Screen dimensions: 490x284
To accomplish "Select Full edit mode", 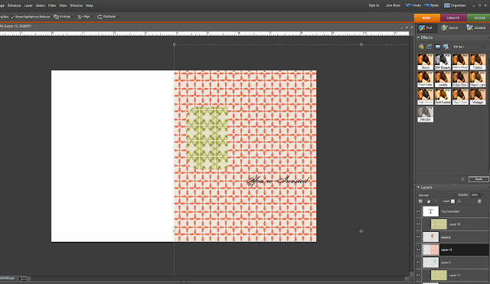I will 426,28.
